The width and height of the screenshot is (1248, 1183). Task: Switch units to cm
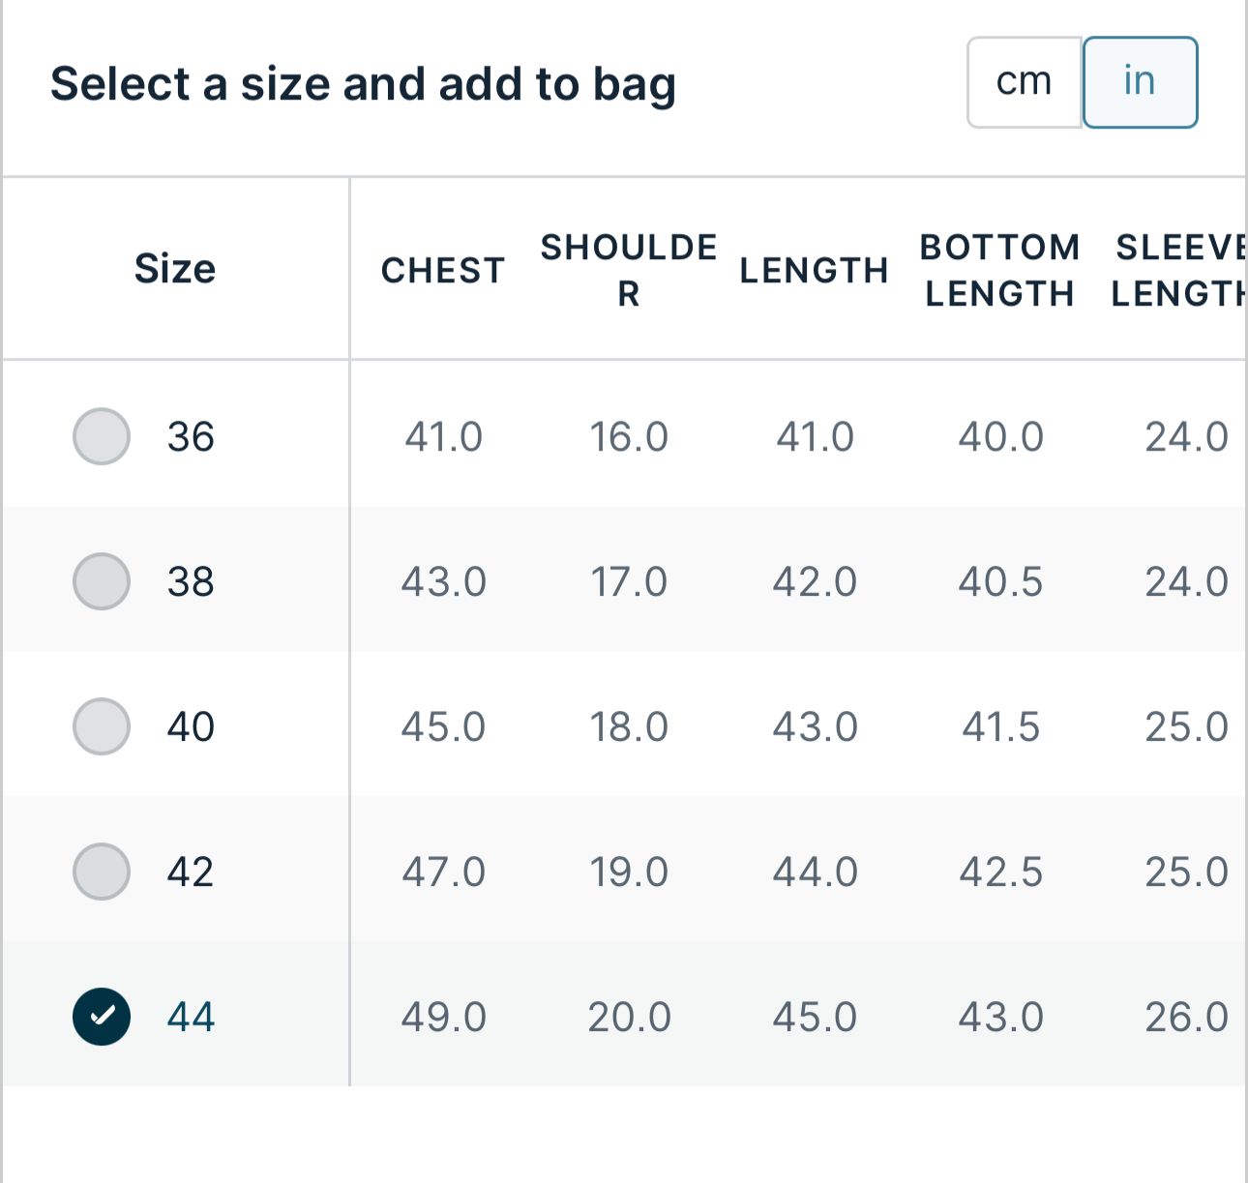(x=1025, y=82)
